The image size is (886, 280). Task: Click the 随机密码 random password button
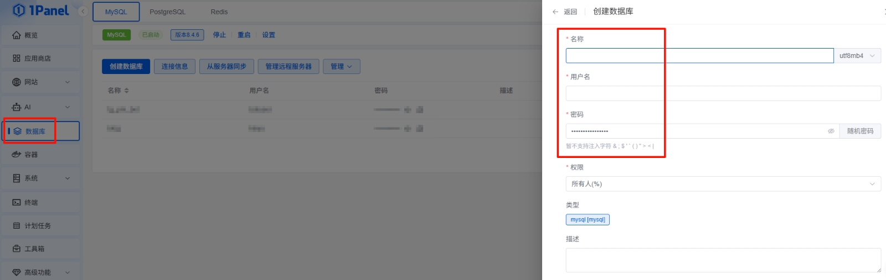click(x=860, y=131)
